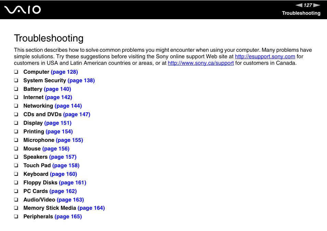Open the www.sony.ca/support link
The width and height of the screenshot is (327, 231).
201,63
